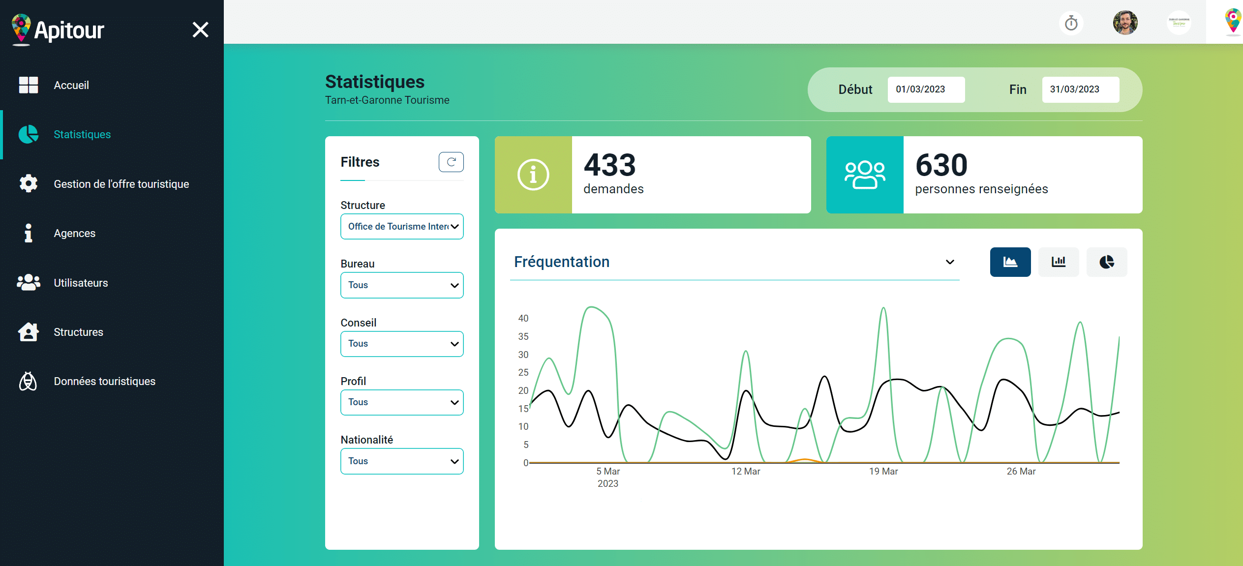
Task: Switch to bar chart view
Action: pos(1058,262)
